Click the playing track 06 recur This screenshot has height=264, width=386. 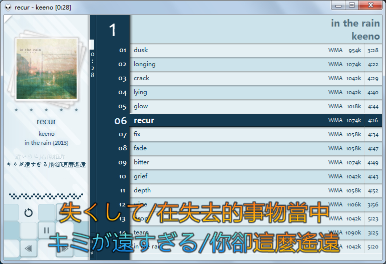coord(256,120)
